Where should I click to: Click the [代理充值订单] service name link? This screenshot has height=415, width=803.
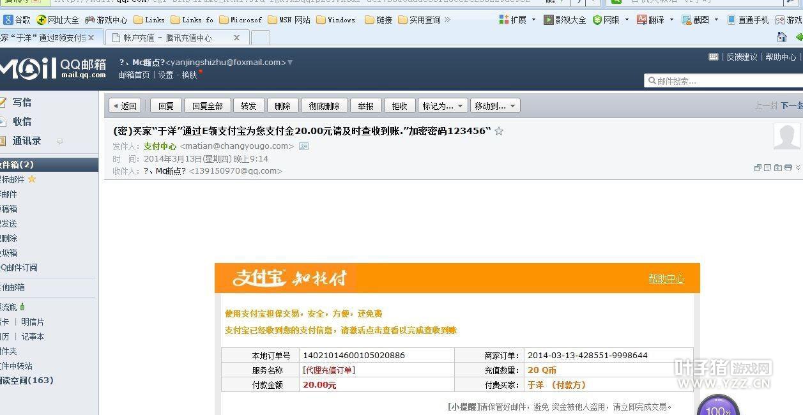[x=328, y=370]
